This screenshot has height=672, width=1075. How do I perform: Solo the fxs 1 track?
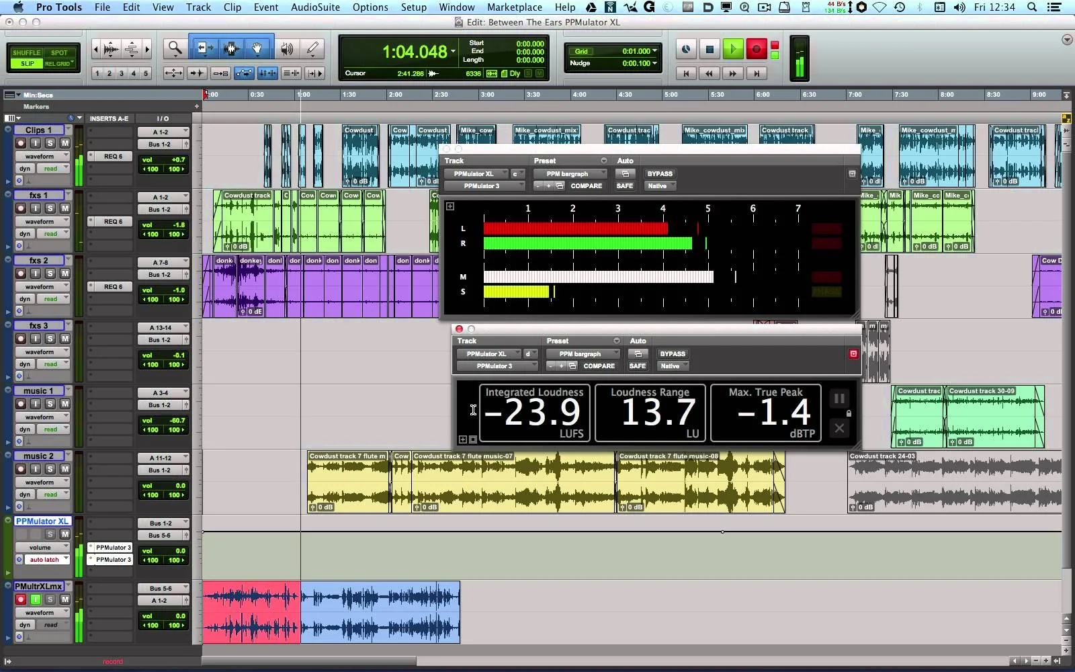click(50, 208)
